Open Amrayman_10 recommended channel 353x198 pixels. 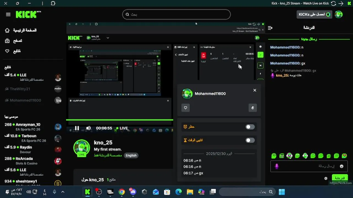33,127
